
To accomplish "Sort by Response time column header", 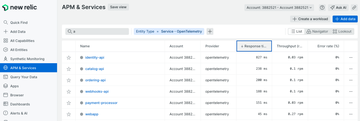I will (254, 46).
